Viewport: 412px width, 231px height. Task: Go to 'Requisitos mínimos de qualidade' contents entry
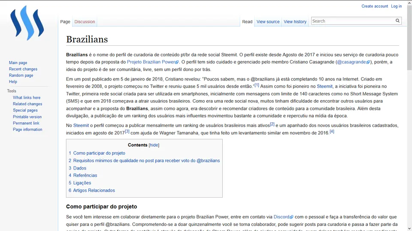click(x=144, y=160)
